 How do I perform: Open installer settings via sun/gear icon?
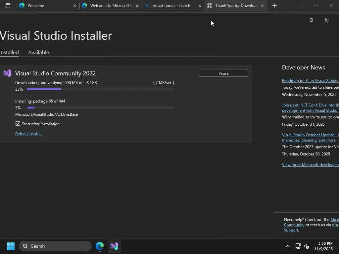(311, 20)
